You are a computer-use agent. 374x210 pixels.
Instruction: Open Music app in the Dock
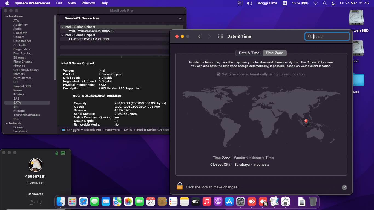point(207,202)
